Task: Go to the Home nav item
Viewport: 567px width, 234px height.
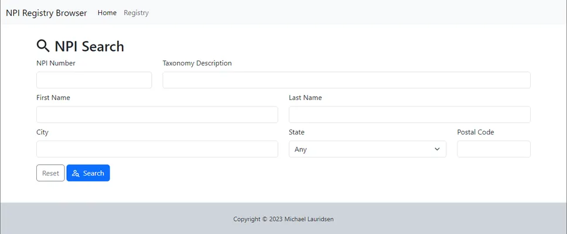Action: point(107,13)
